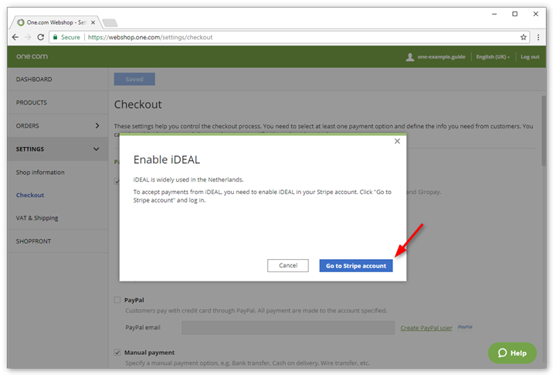Bookmark this page with the star icon
The height and width of the screenshot is (375, 553).
(x=523, y=37)
